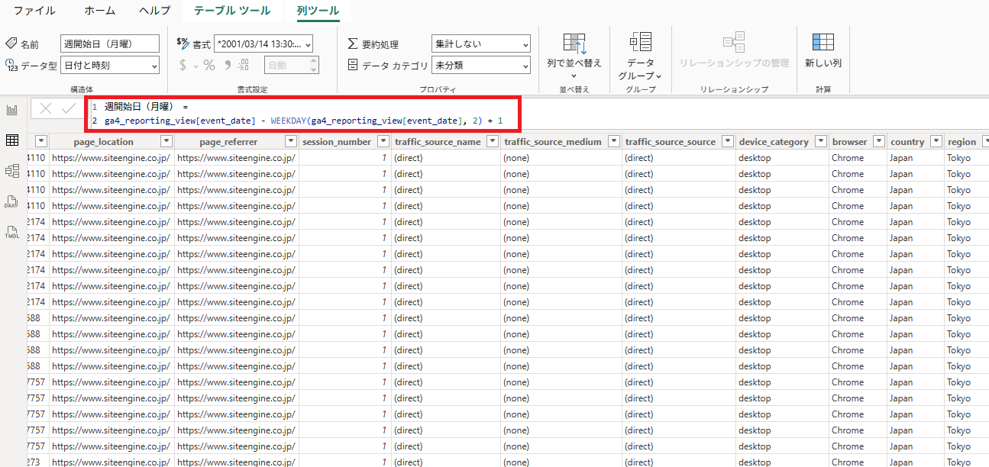Screen dimensions: 989x467
Task: Switch to the テーブル ツール ribbon tab
Action: pos(232,11)
